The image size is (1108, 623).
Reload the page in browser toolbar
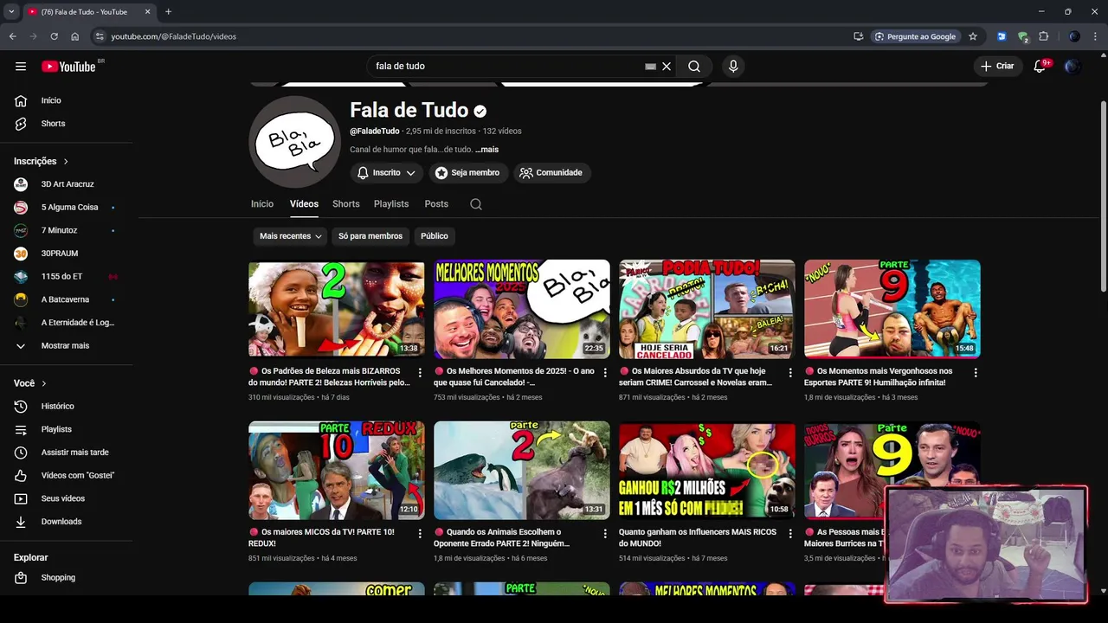point(54,36)
